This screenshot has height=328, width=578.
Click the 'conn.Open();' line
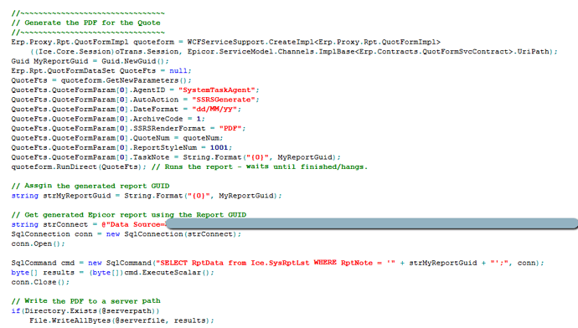(38, 243)
